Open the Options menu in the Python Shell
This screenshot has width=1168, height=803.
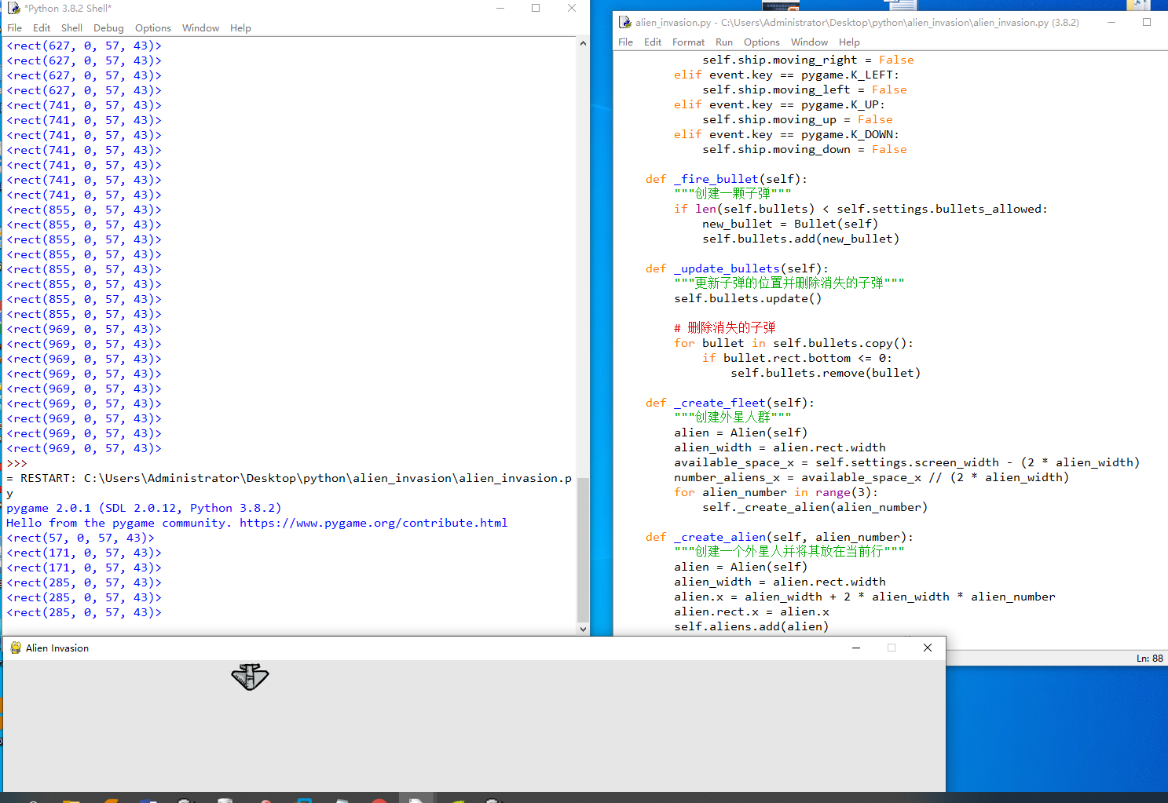[152, 27]
